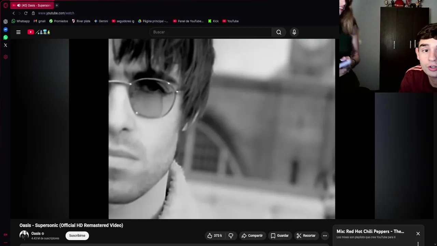Screen dimensions: 437x246
Task: Like the video with 373 k likes
Action: (x=215, y=236)
